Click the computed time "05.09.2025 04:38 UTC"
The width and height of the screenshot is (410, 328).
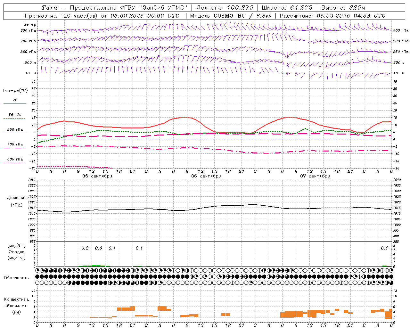click(351, 16)
